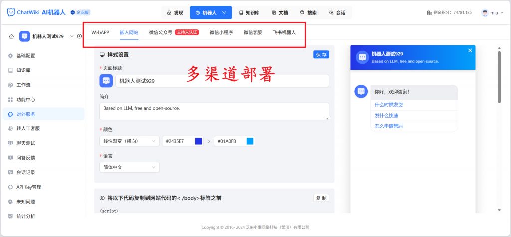Click the mia user avatar
This screenshot has width=511, height=237.
(485, 13)
